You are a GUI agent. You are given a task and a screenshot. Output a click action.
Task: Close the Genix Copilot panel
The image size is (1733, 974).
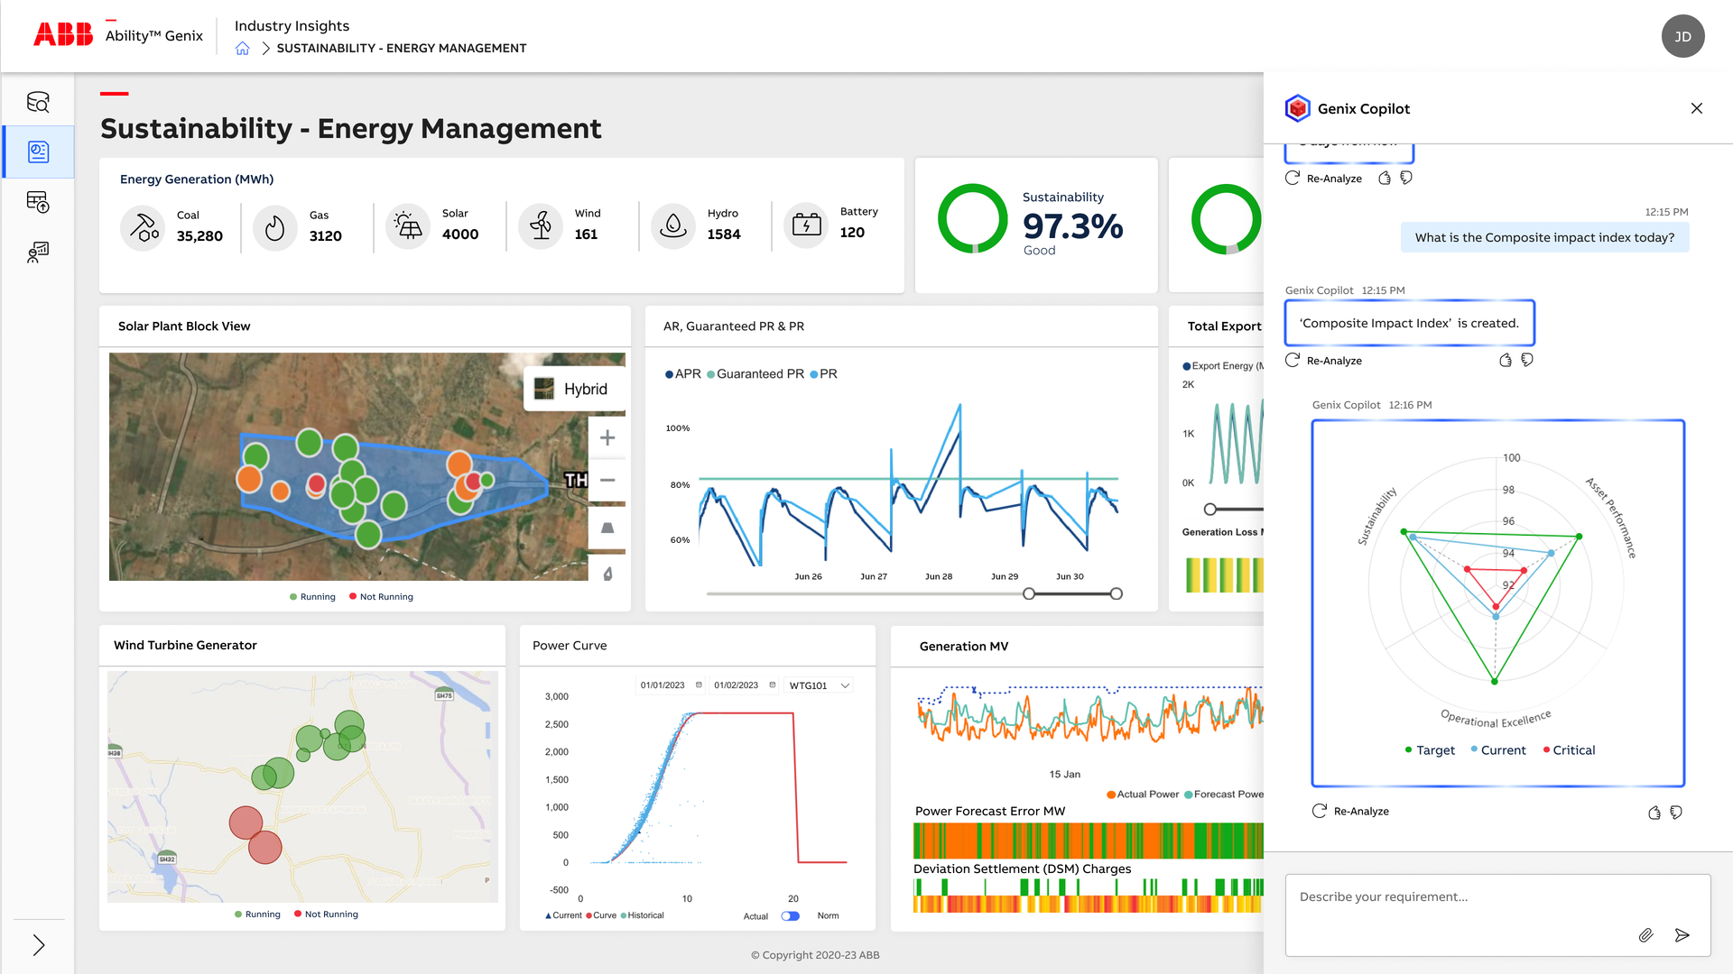click(1697, 107)
